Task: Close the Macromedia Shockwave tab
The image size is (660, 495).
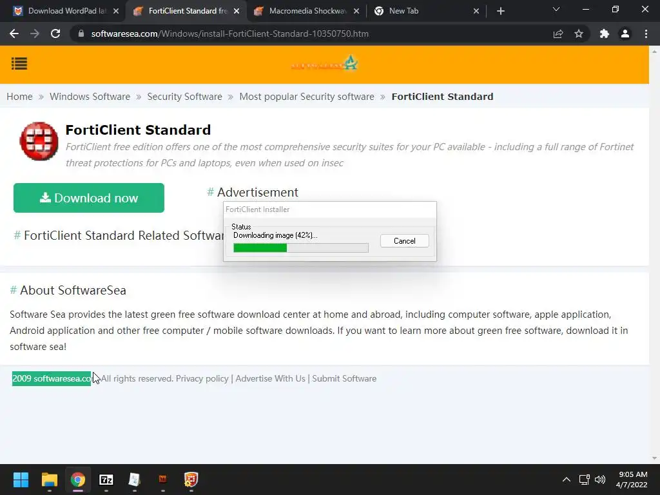Action: (356, 11)
